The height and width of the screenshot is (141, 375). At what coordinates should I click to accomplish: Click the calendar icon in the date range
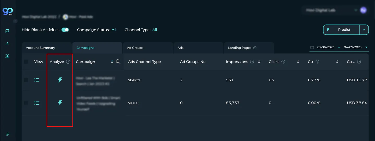point(312,47)
